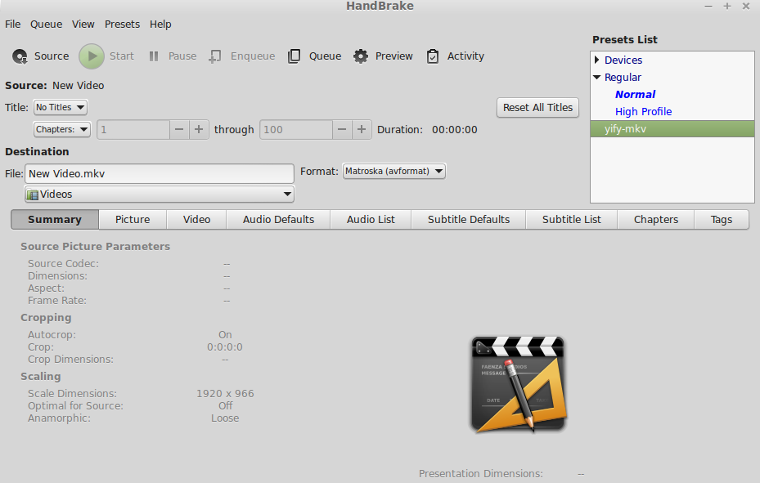Switch to the Picture tab
The image size is (760, 483).
pos(133,220)
